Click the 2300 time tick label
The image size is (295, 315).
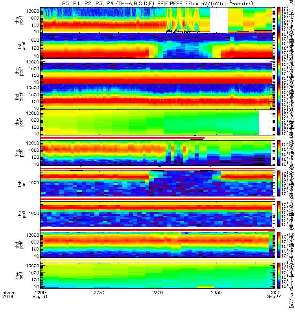[x=158, y=293]
